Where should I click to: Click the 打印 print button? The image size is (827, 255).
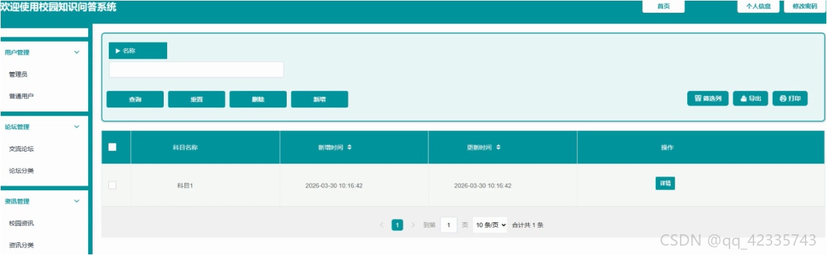(x=790, y=99)
